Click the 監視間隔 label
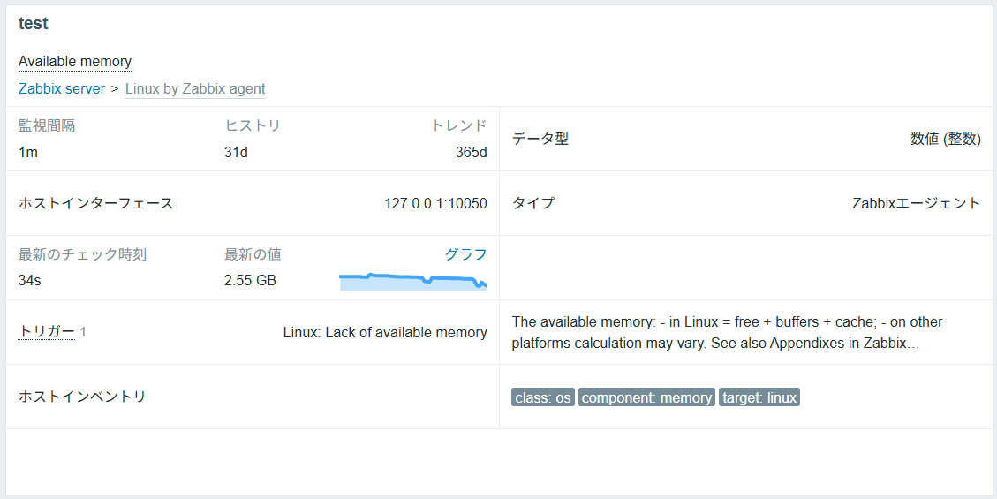Screen dimensions: 997x499 click(47, 126)
